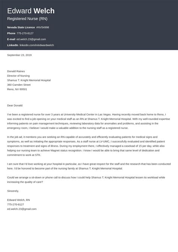Viewport: 178px width, 252px height.
Task: Click the September 23, 2019 date line
Action: 20,55
